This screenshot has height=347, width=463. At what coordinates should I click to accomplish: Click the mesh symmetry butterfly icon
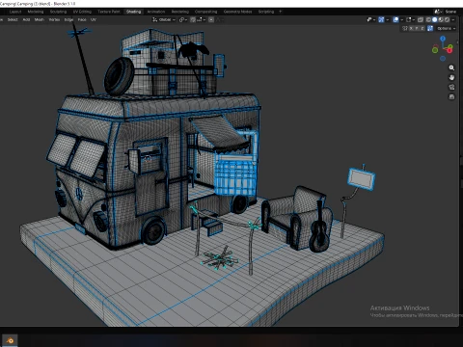[404, 28]
